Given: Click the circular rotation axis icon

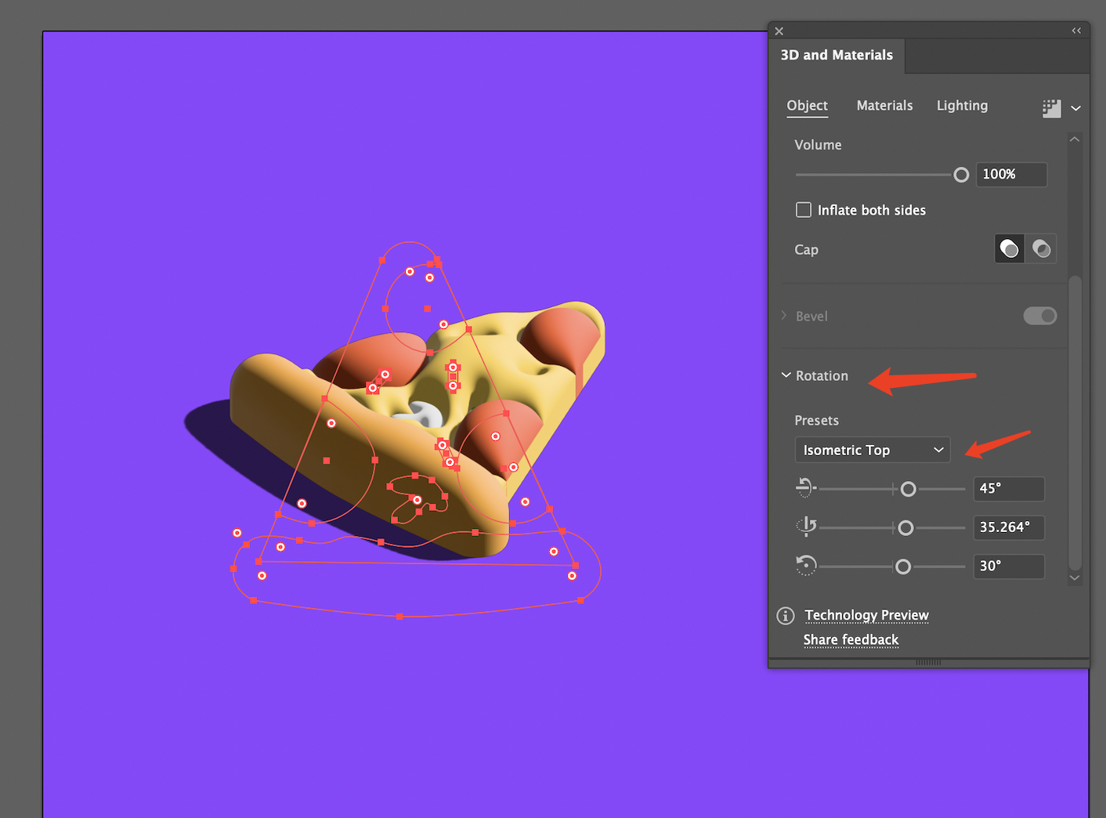Looking at the screenshot, I should 806,566.
